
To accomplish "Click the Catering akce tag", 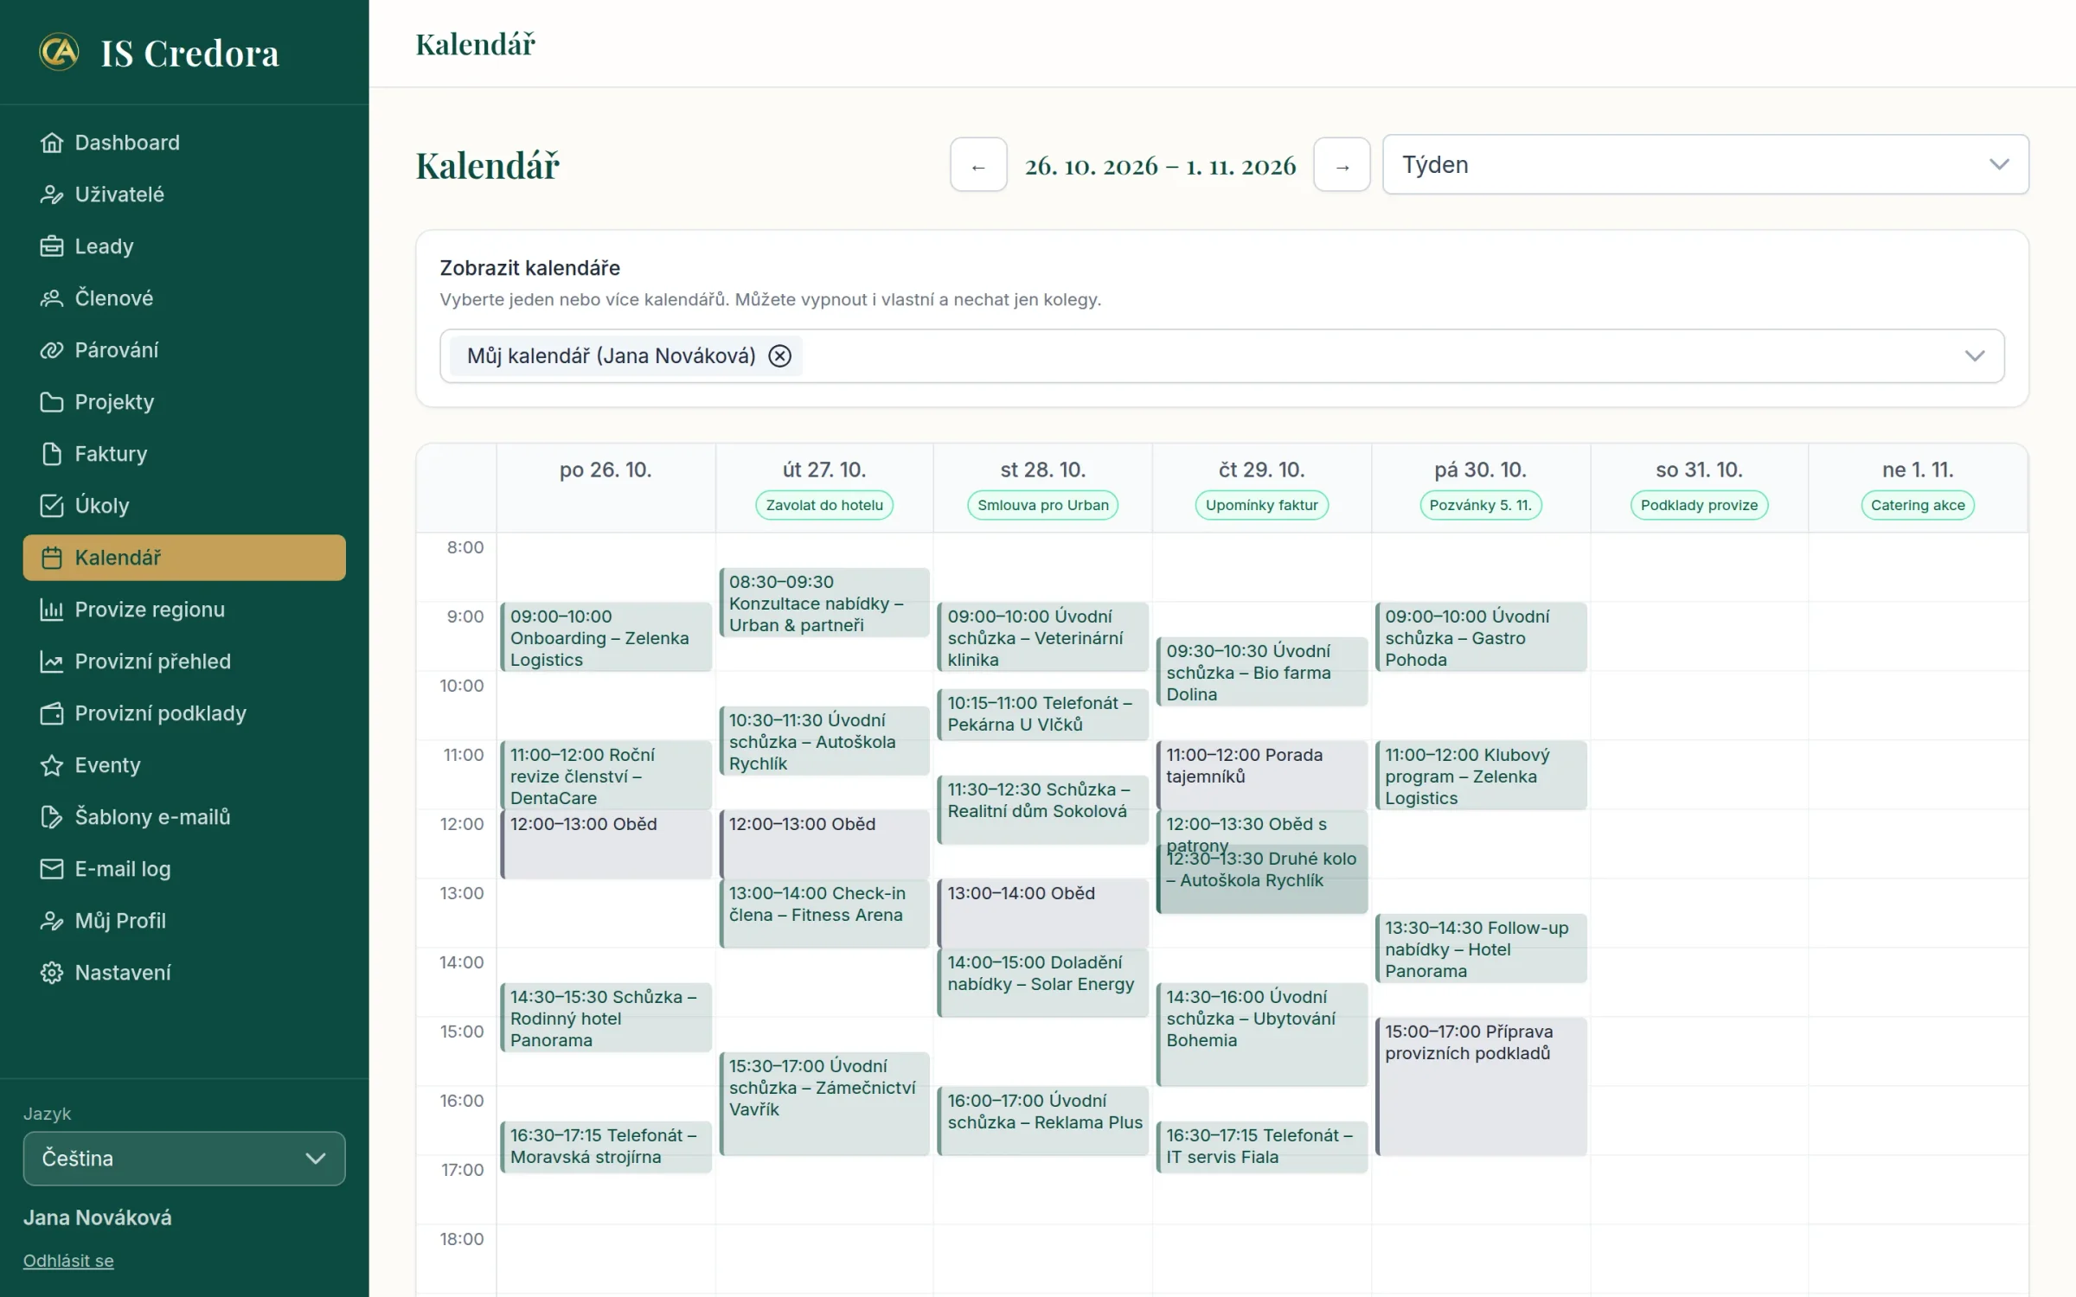I will (x=1918, y=505).
